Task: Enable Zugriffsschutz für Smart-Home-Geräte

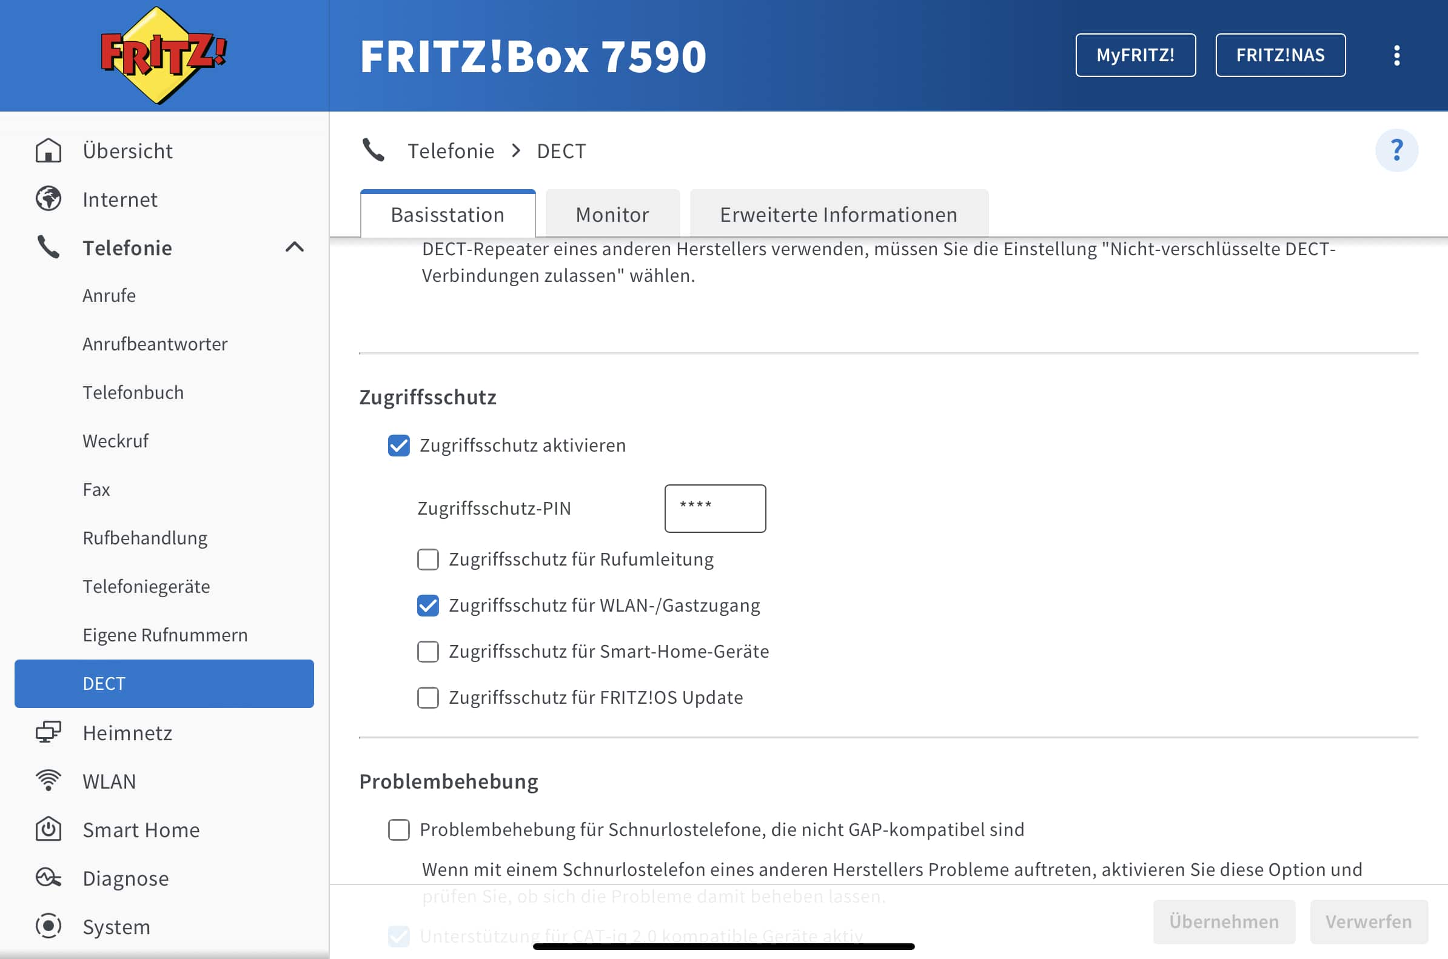Action: pos(428,652)
